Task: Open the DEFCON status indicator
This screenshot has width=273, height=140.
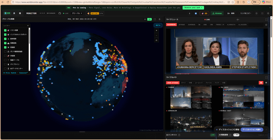Action: tap(95, 13)
